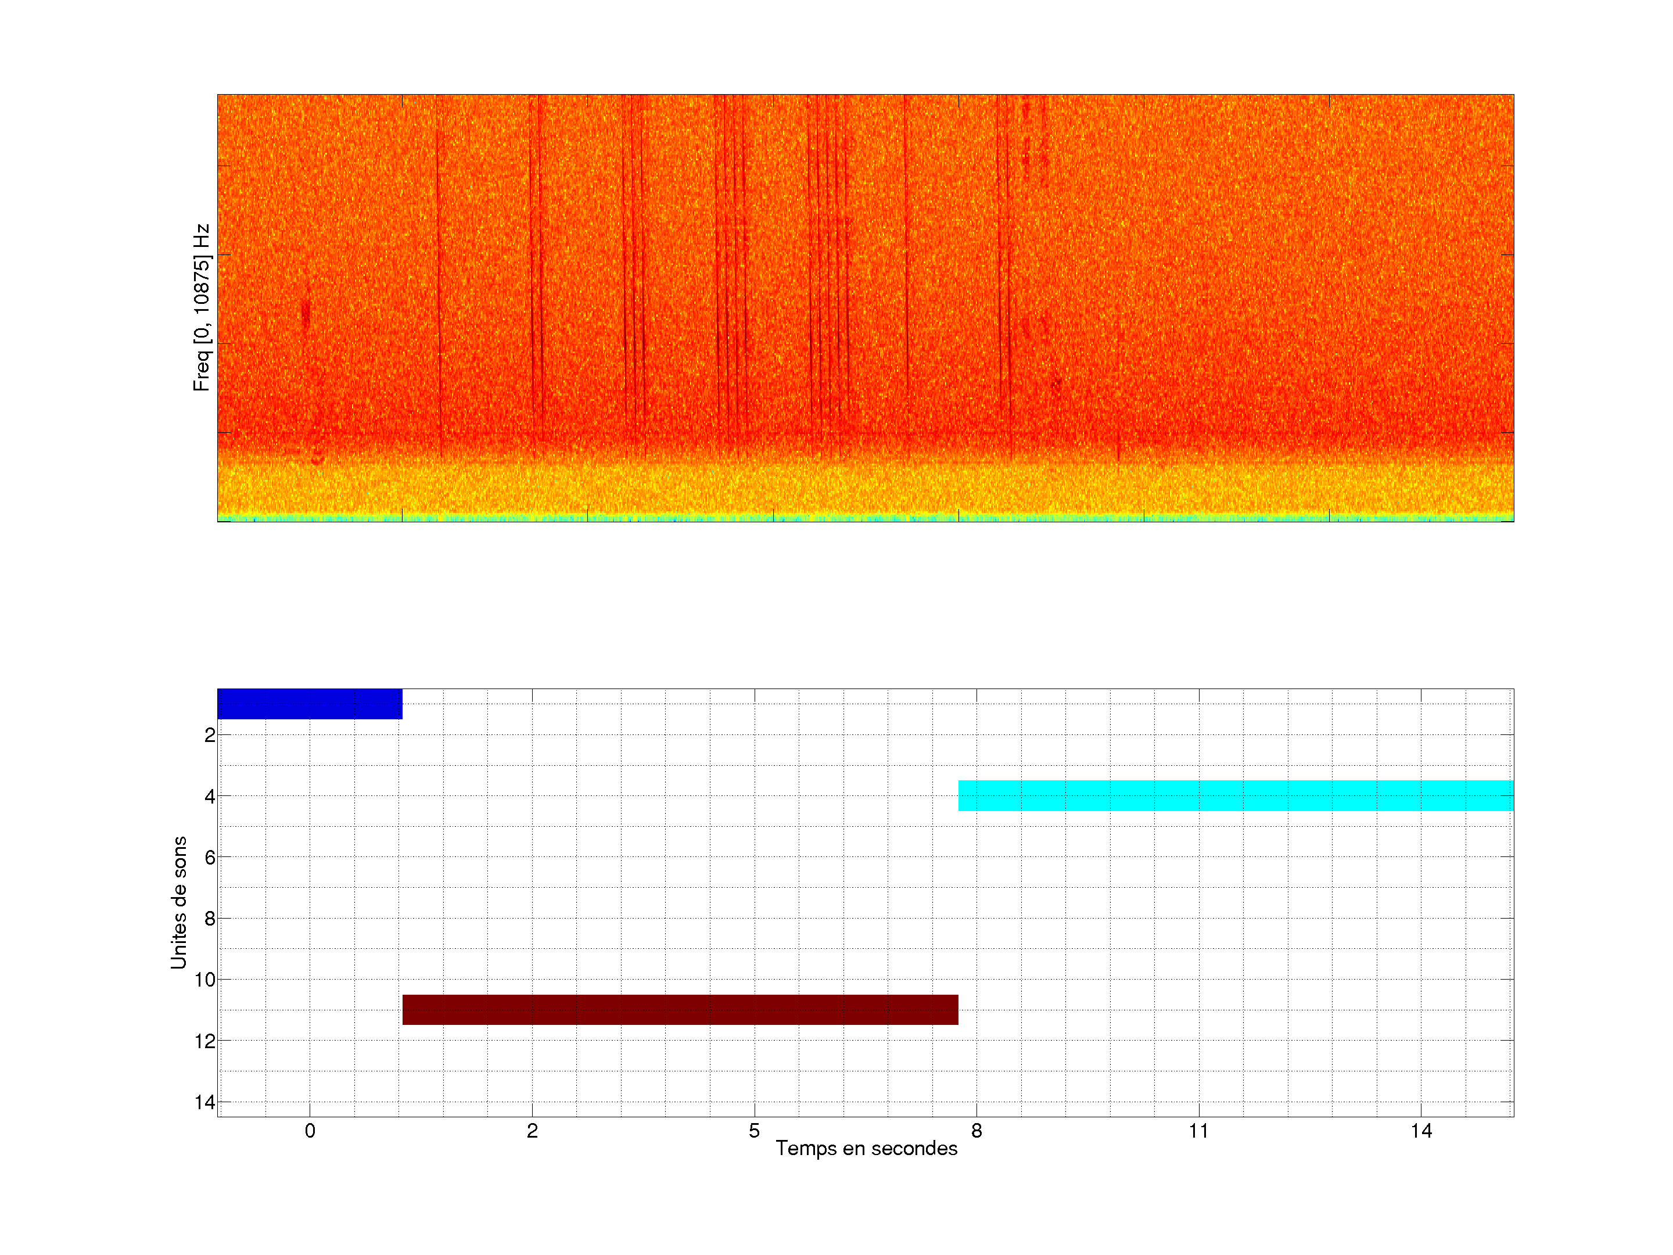Click the y-axis tick label 10

[x=205, y=980]
